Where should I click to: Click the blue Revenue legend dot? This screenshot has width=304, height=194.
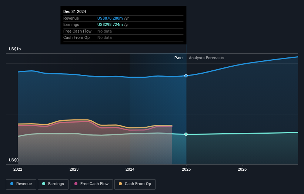[12, 184]
